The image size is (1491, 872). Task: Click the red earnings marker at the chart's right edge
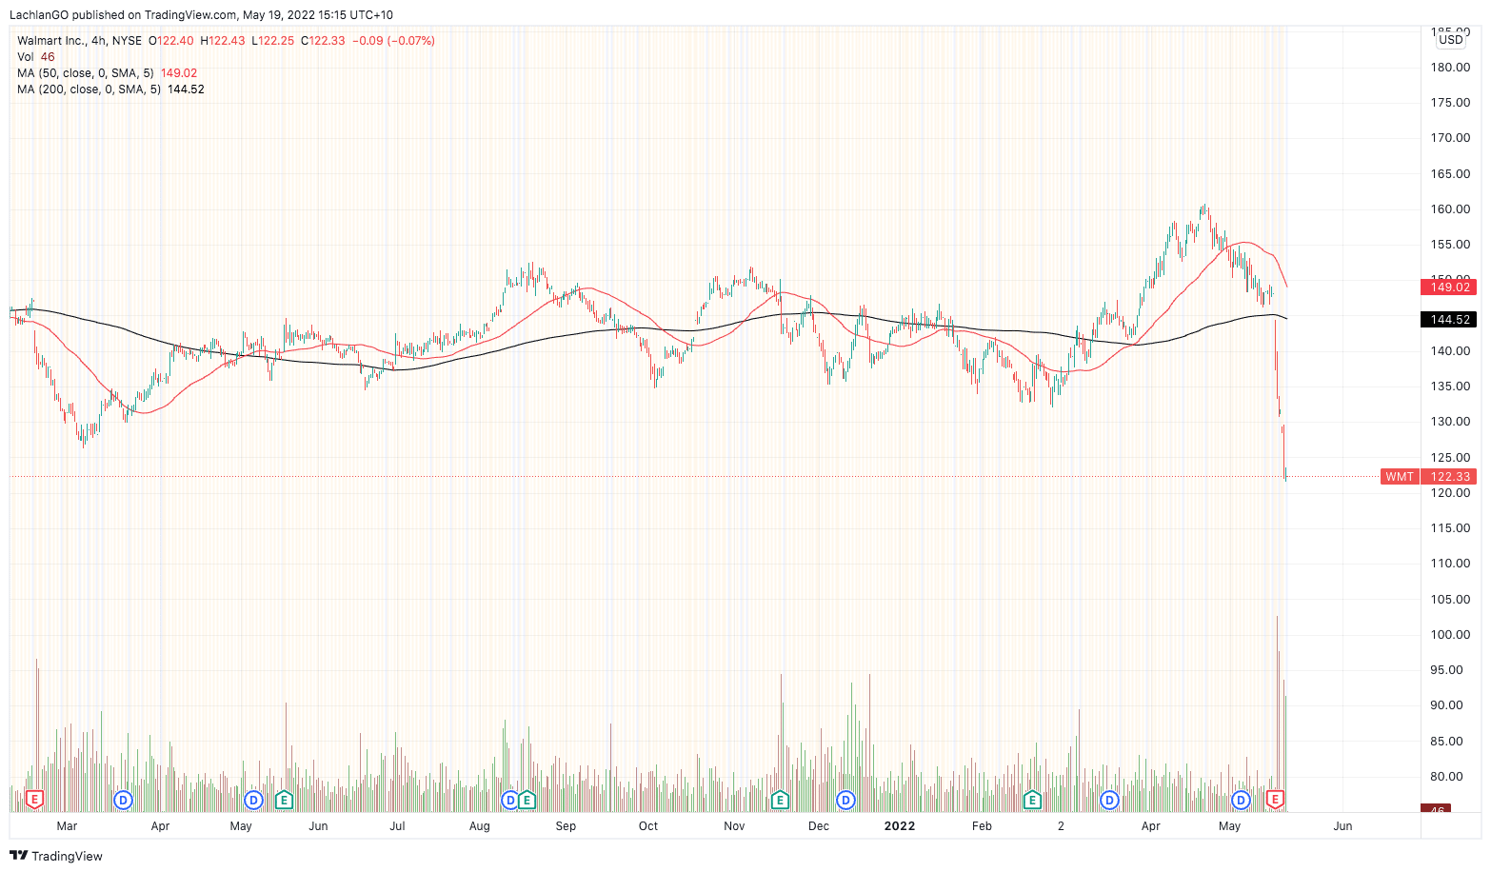(x=1275, y=800)
